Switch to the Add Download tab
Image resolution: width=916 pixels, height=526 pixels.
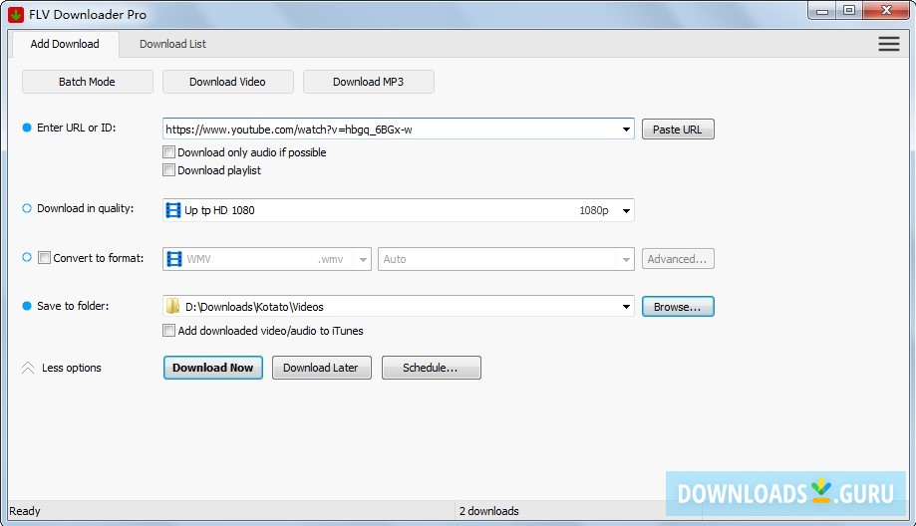click(64, 44)
